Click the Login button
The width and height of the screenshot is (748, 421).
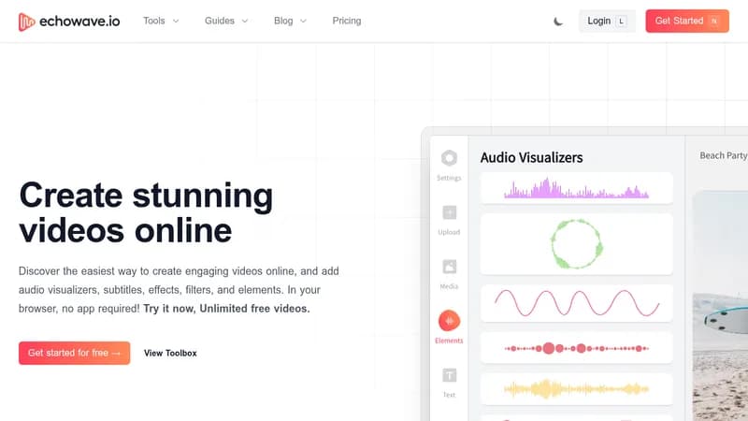pos(607,21)
